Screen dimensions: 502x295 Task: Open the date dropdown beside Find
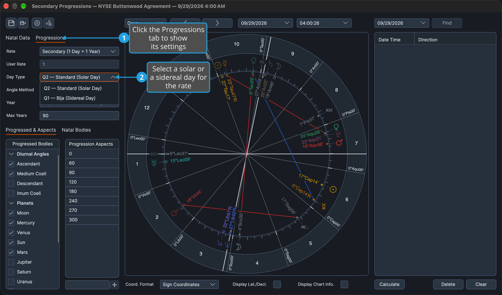pyautogui.click(x=402, y=23)
